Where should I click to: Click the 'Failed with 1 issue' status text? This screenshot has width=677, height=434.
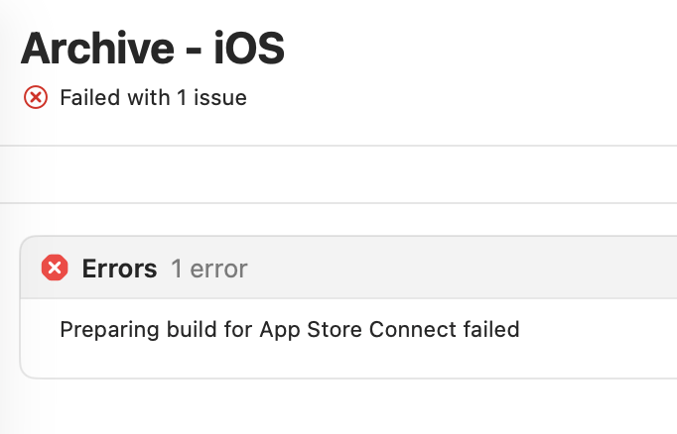[153, 97]
